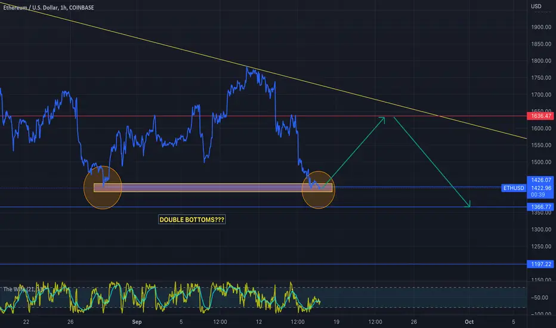Click the 1422.96 current price tag

point(540,188)
